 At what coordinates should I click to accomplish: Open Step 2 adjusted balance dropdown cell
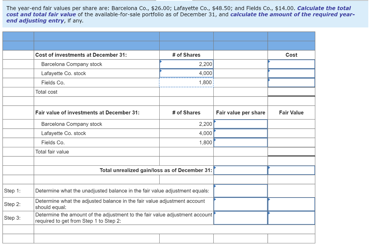coord(240,204)
